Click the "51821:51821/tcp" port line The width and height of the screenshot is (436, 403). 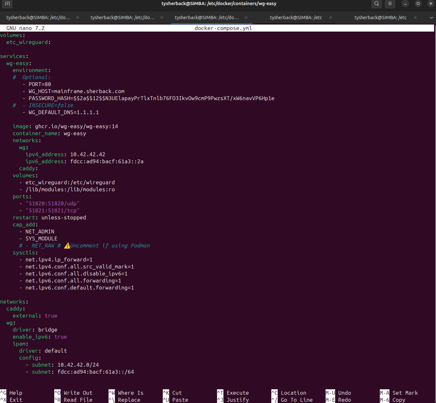pyautogui.click(x=49, y=210)
